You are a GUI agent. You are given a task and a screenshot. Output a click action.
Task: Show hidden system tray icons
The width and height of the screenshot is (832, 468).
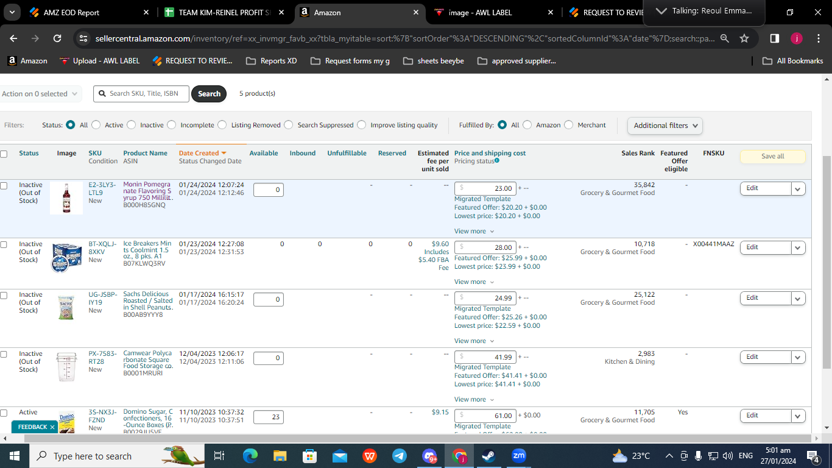pyautogui.click(x=669, y=456)
